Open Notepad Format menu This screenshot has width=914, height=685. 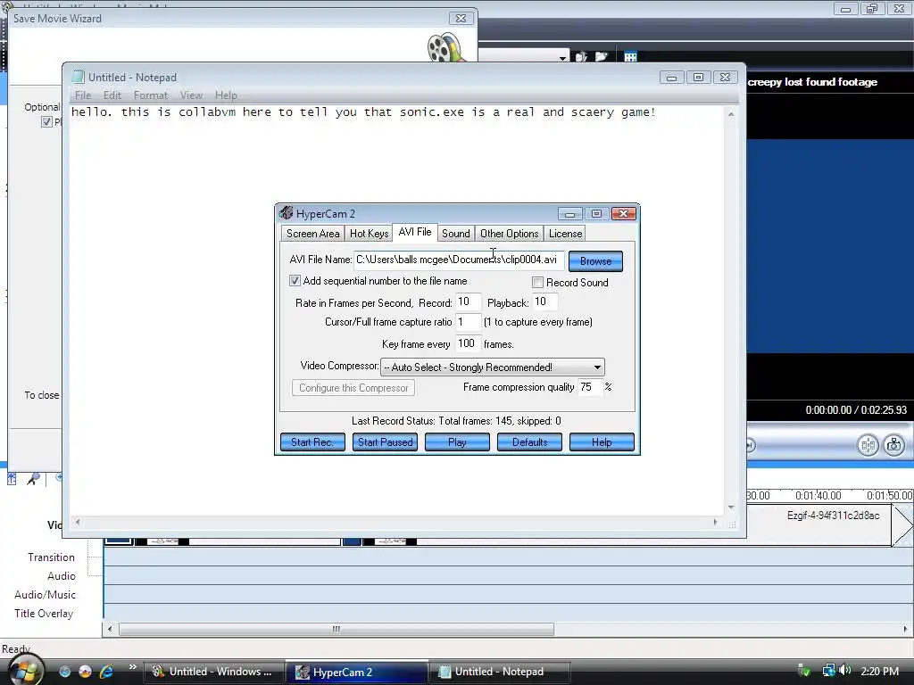point(150,95)
